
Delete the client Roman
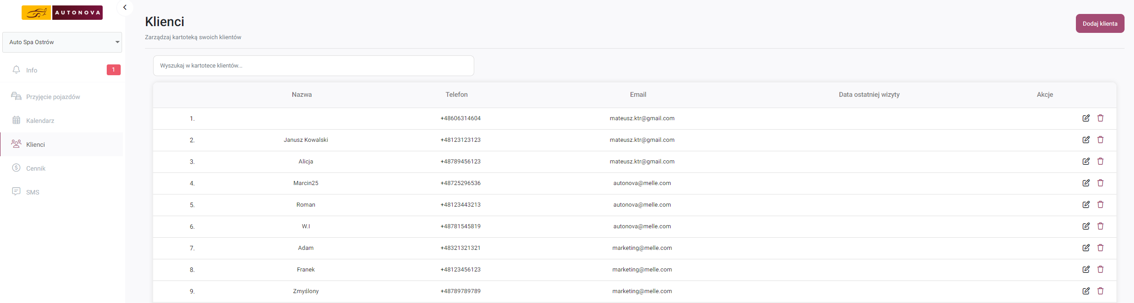[1100, 204]
